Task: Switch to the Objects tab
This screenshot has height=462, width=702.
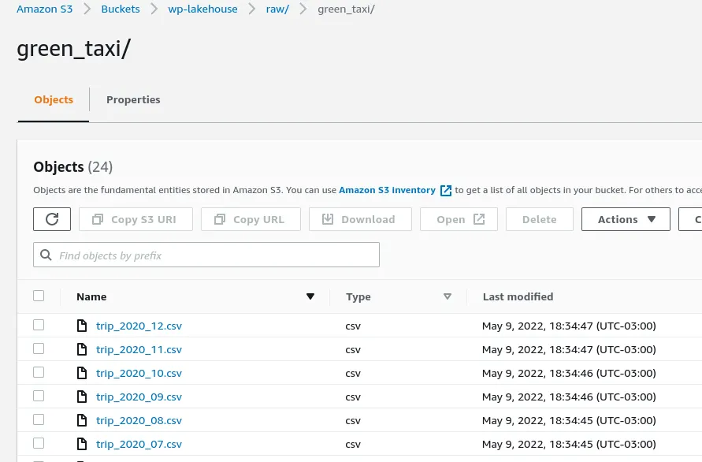Action: tap(54, 99)
